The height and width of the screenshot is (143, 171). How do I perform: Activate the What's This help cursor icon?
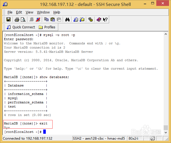click(105, 19)
